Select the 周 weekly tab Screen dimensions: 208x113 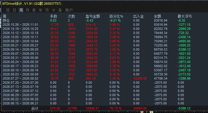click(x=21, y=10)
